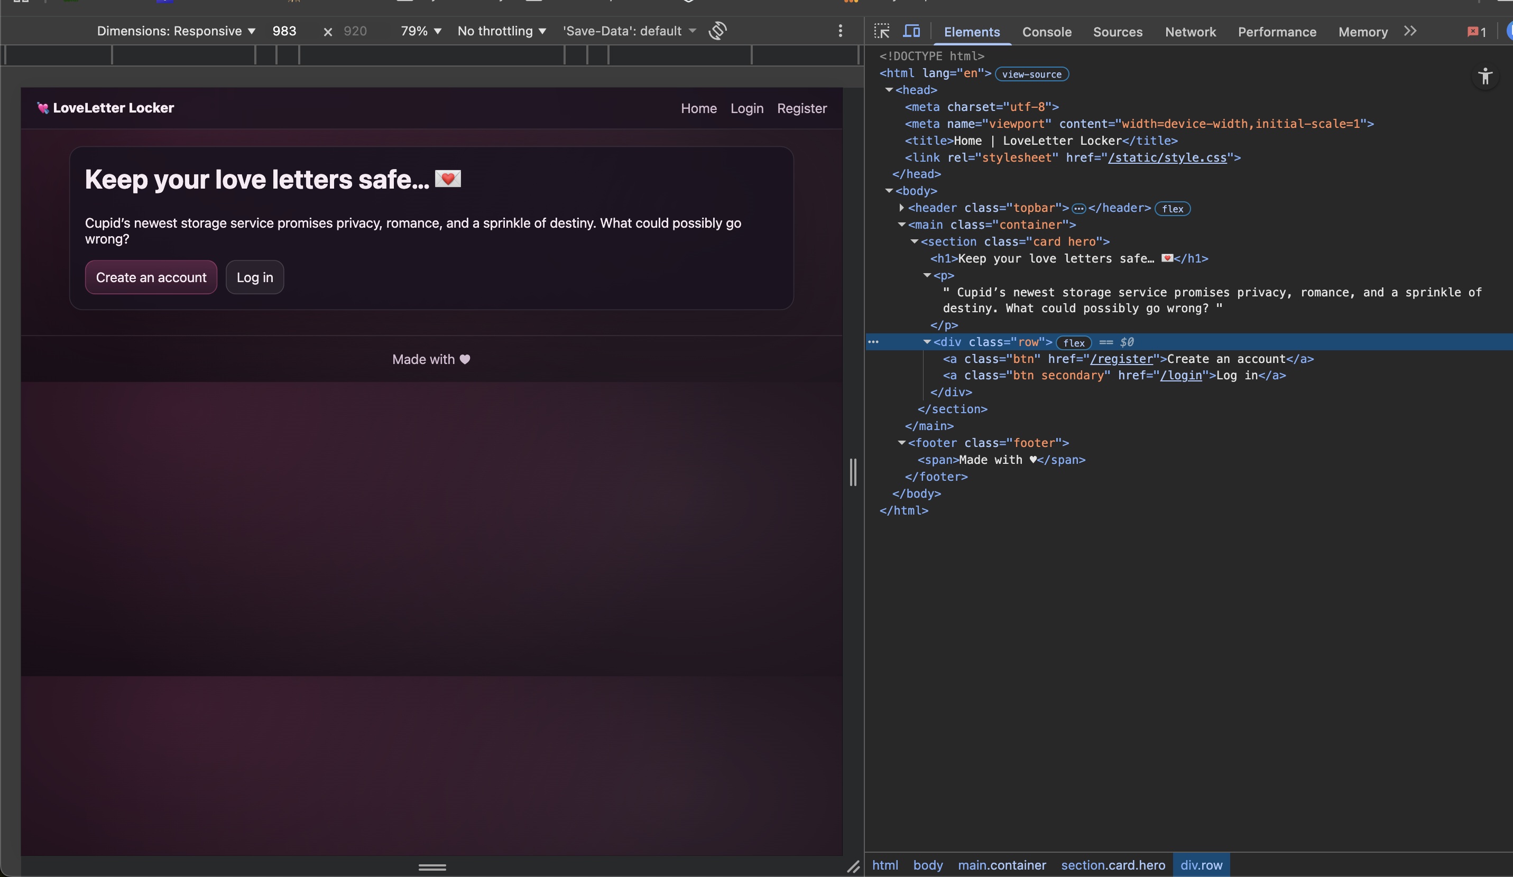Toggle the flex overlay badge on the header element
1513x877 pixels.
[x=1172, y=209]
